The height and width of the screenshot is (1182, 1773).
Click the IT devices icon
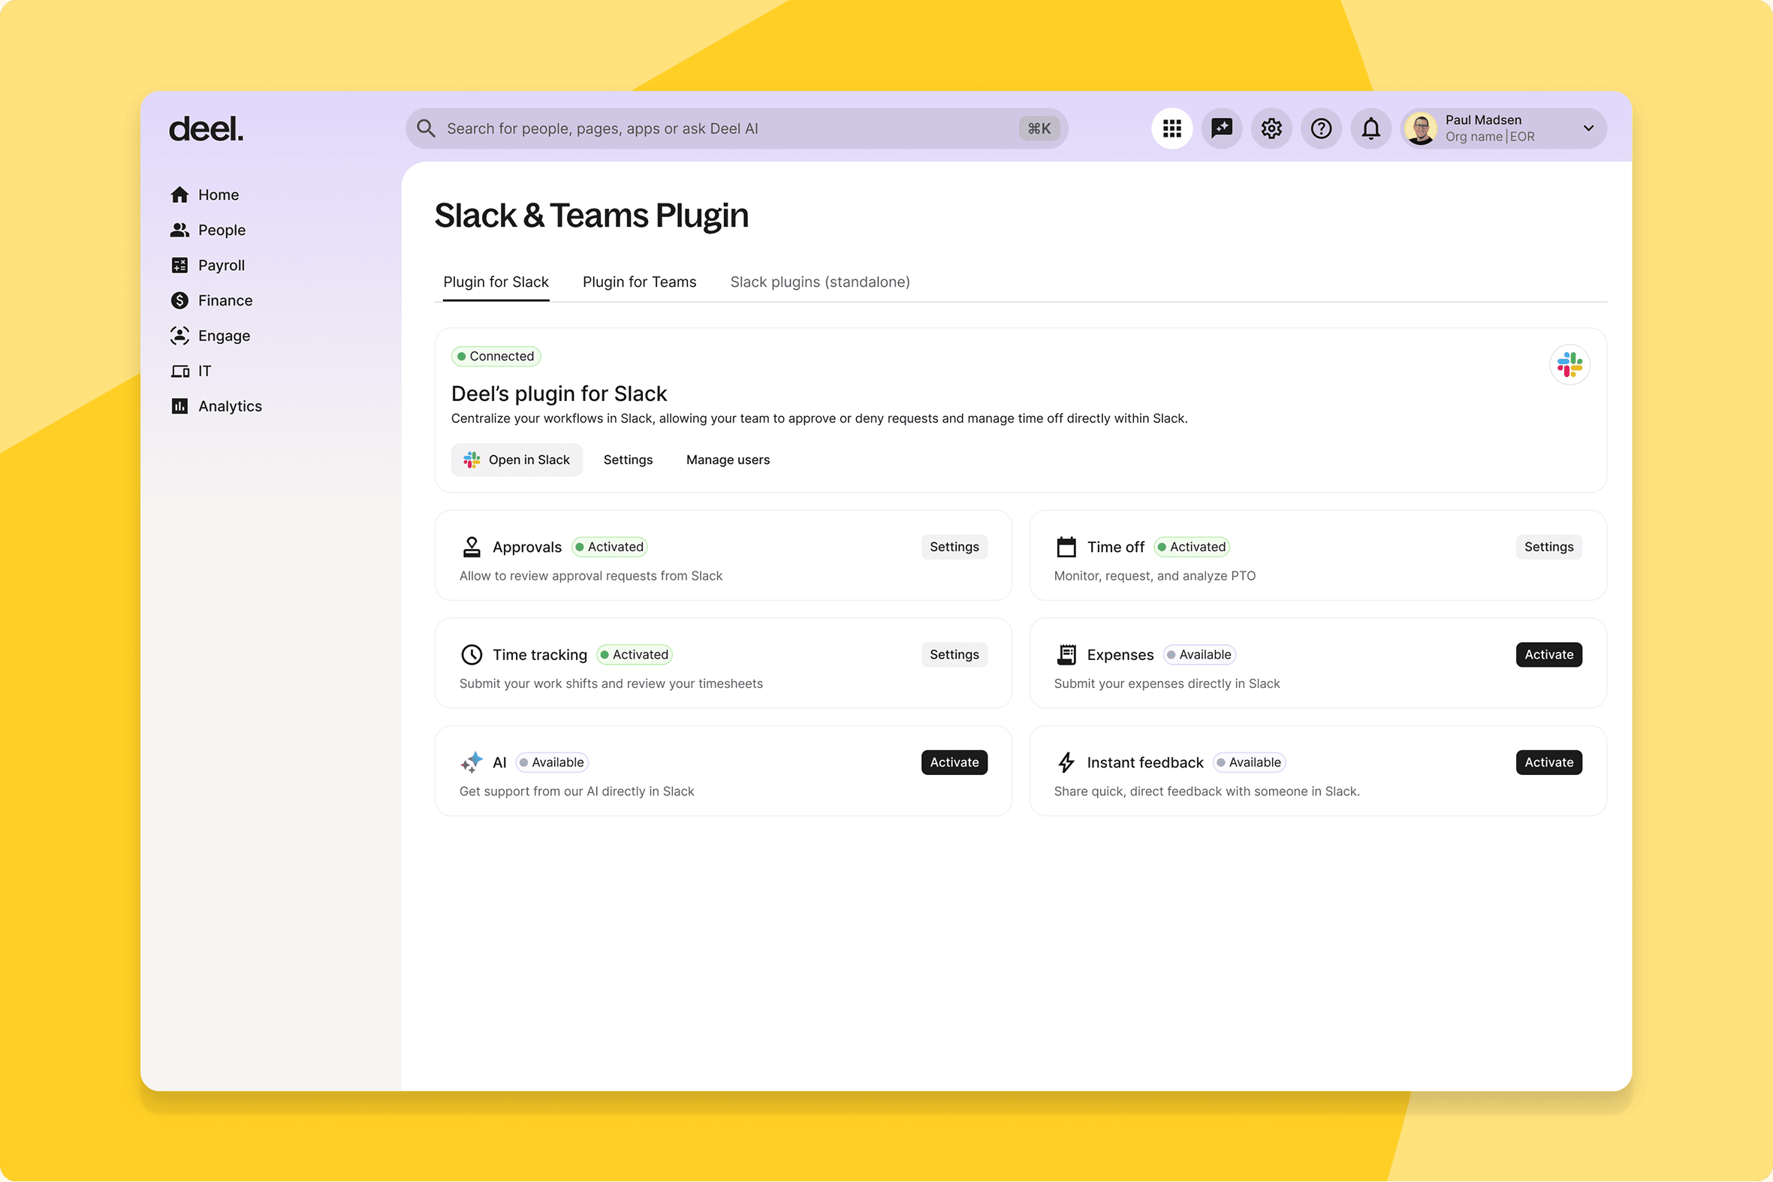coord(179,371)
